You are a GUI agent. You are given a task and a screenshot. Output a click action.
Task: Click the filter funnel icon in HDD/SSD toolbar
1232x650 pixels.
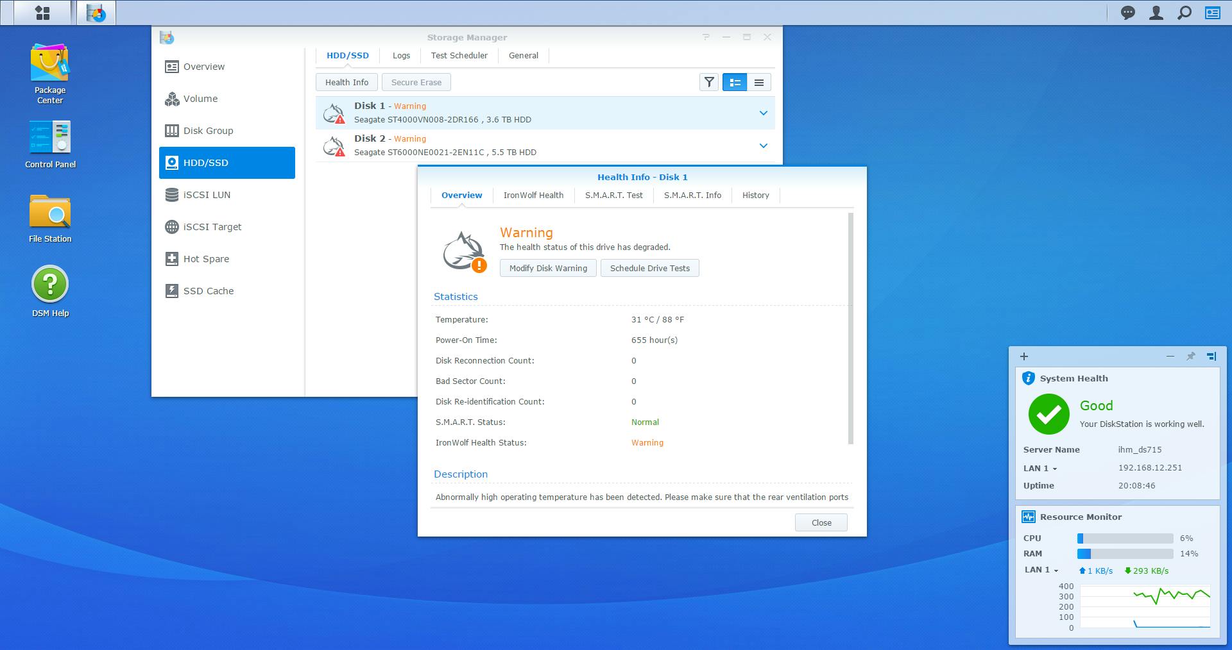click(709, 82)
